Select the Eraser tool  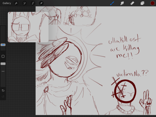(x=132, y=3)
